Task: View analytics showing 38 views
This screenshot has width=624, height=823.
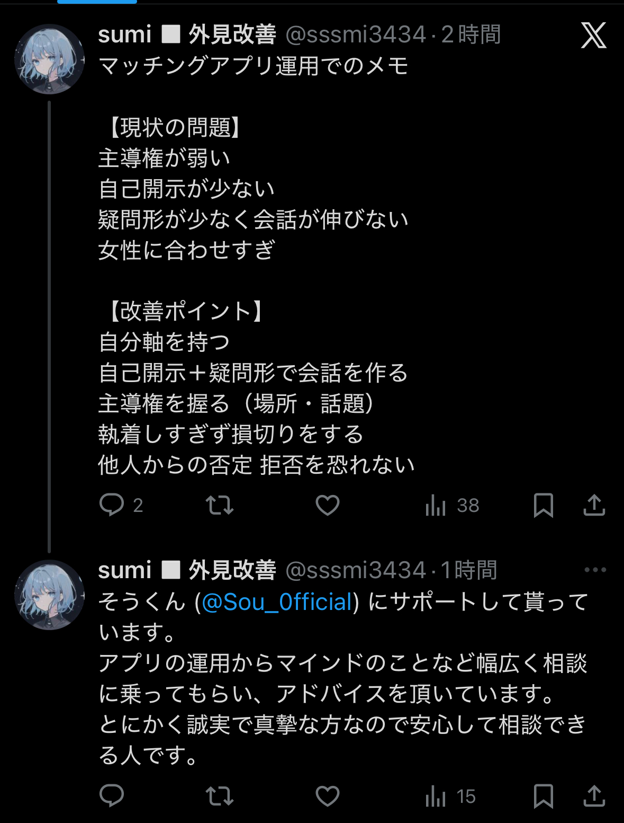Action: point(452,506)
